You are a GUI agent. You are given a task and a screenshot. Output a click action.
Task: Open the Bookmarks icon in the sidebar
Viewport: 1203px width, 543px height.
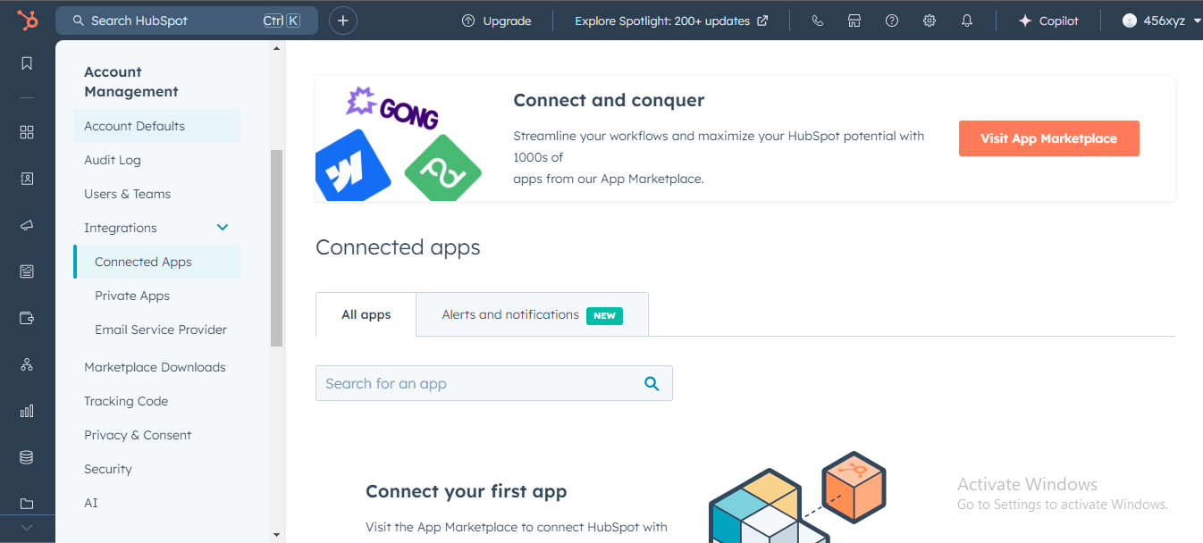pos(27,63)
